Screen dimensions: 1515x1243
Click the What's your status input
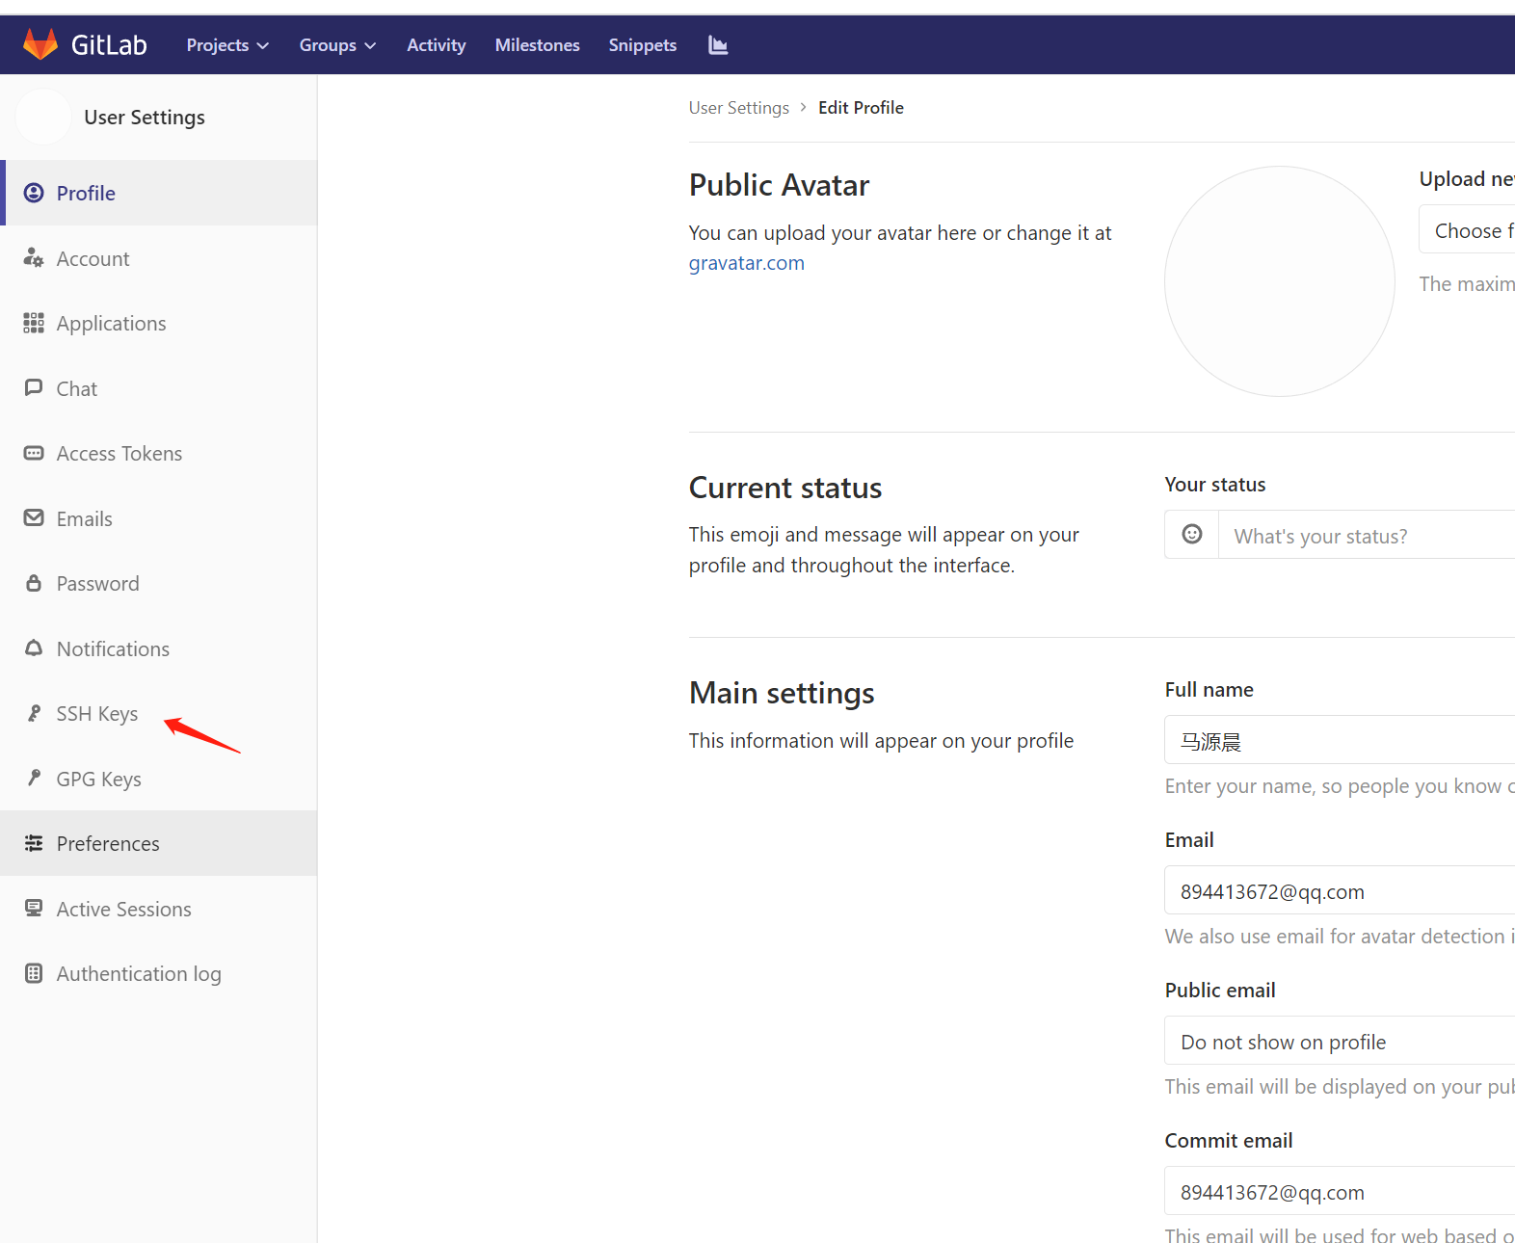coord(1368,536)
